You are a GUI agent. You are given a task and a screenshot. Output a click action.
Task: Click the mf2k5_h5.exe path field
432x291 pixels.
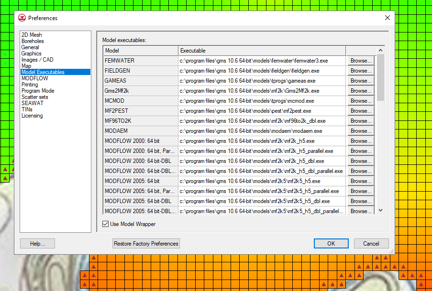(262, 182)
